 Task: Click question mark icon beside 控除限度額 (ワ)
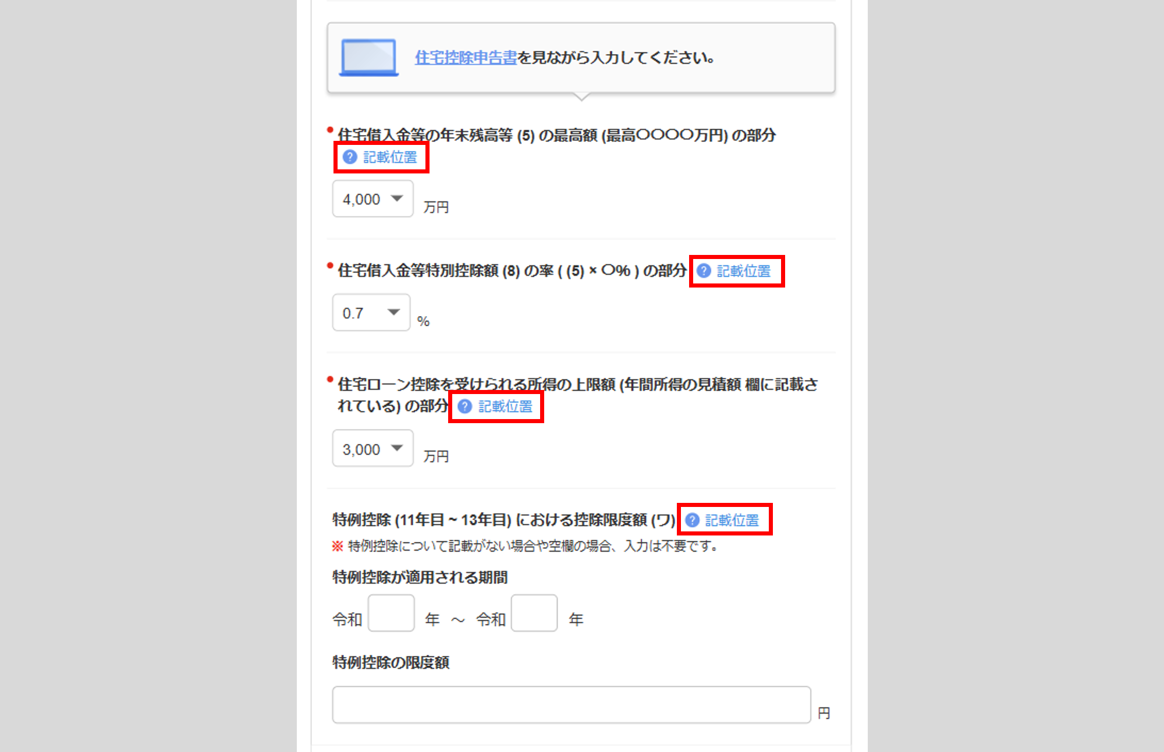(692, 520)
